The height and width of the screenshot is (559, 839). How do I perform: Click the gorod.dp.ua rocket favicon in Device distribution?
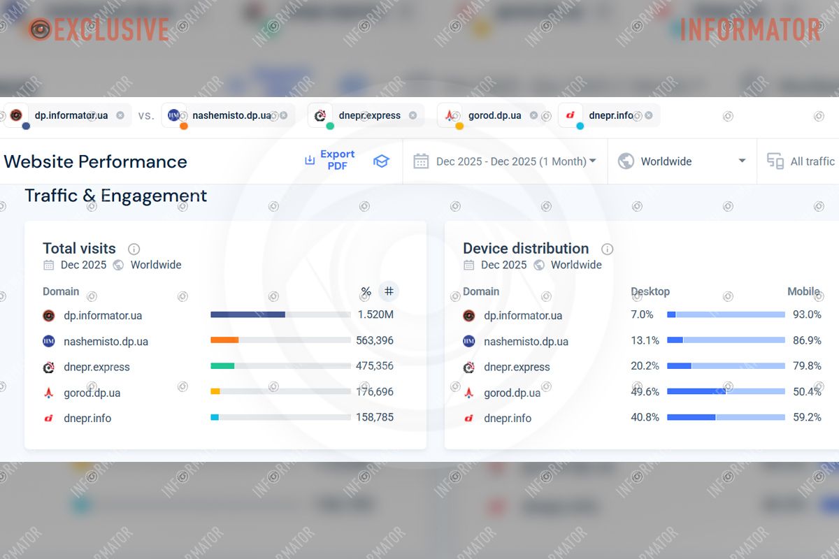pyautogui.click(x=469, y=392)
